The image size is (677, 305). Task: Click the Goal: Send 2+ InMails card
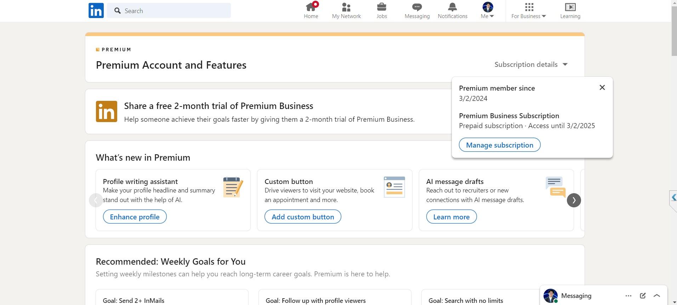(172, 297)
